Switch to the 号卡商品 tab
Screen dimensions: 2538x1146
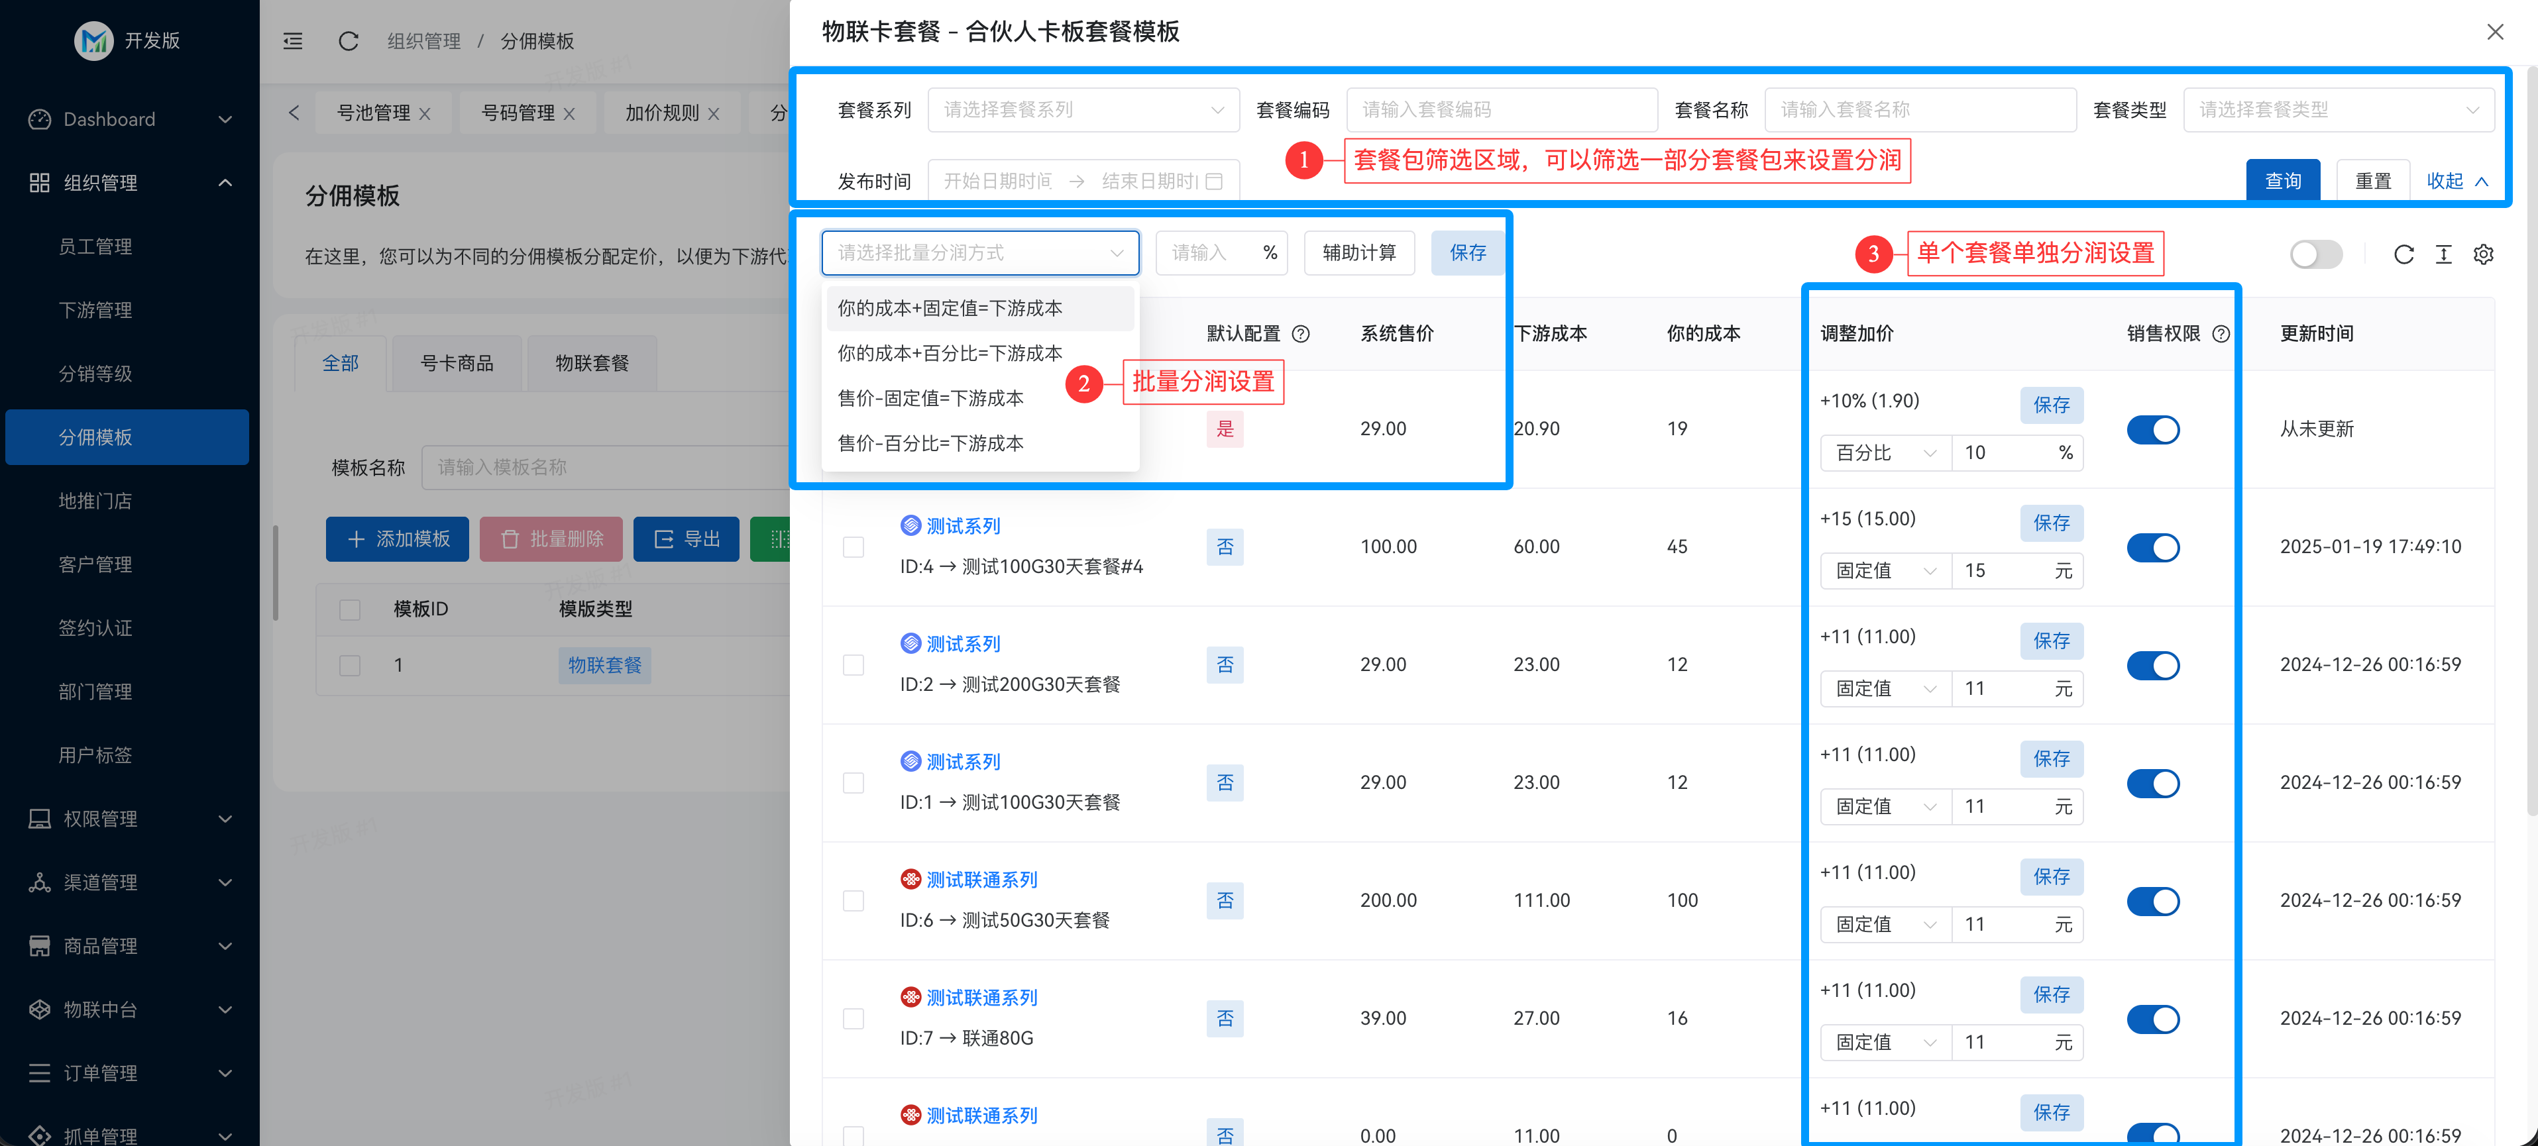(456, 363)
